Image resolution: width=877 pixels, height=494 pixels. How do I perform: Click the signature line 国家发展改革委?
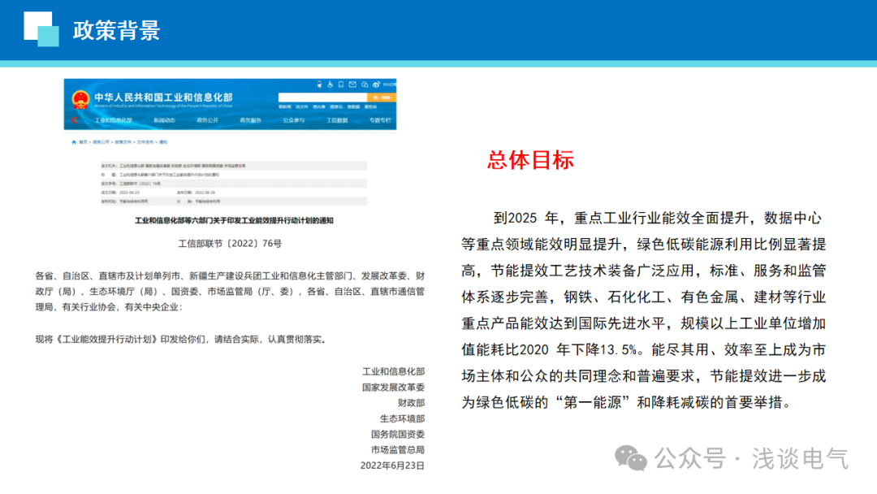393,387
